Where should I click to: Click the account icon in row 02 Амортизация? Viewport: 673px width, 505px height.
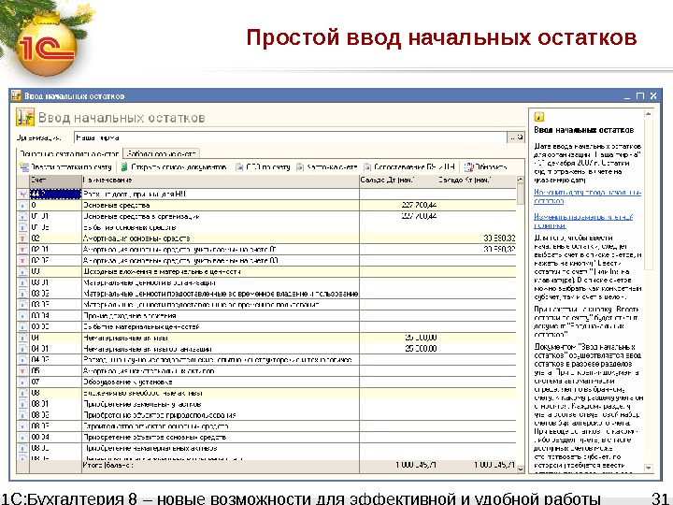click(22, 238)
